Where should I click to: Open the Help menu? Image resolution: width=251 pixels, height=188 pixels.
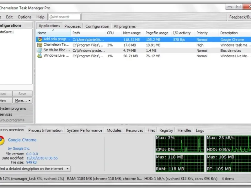[x=40, y=17]
